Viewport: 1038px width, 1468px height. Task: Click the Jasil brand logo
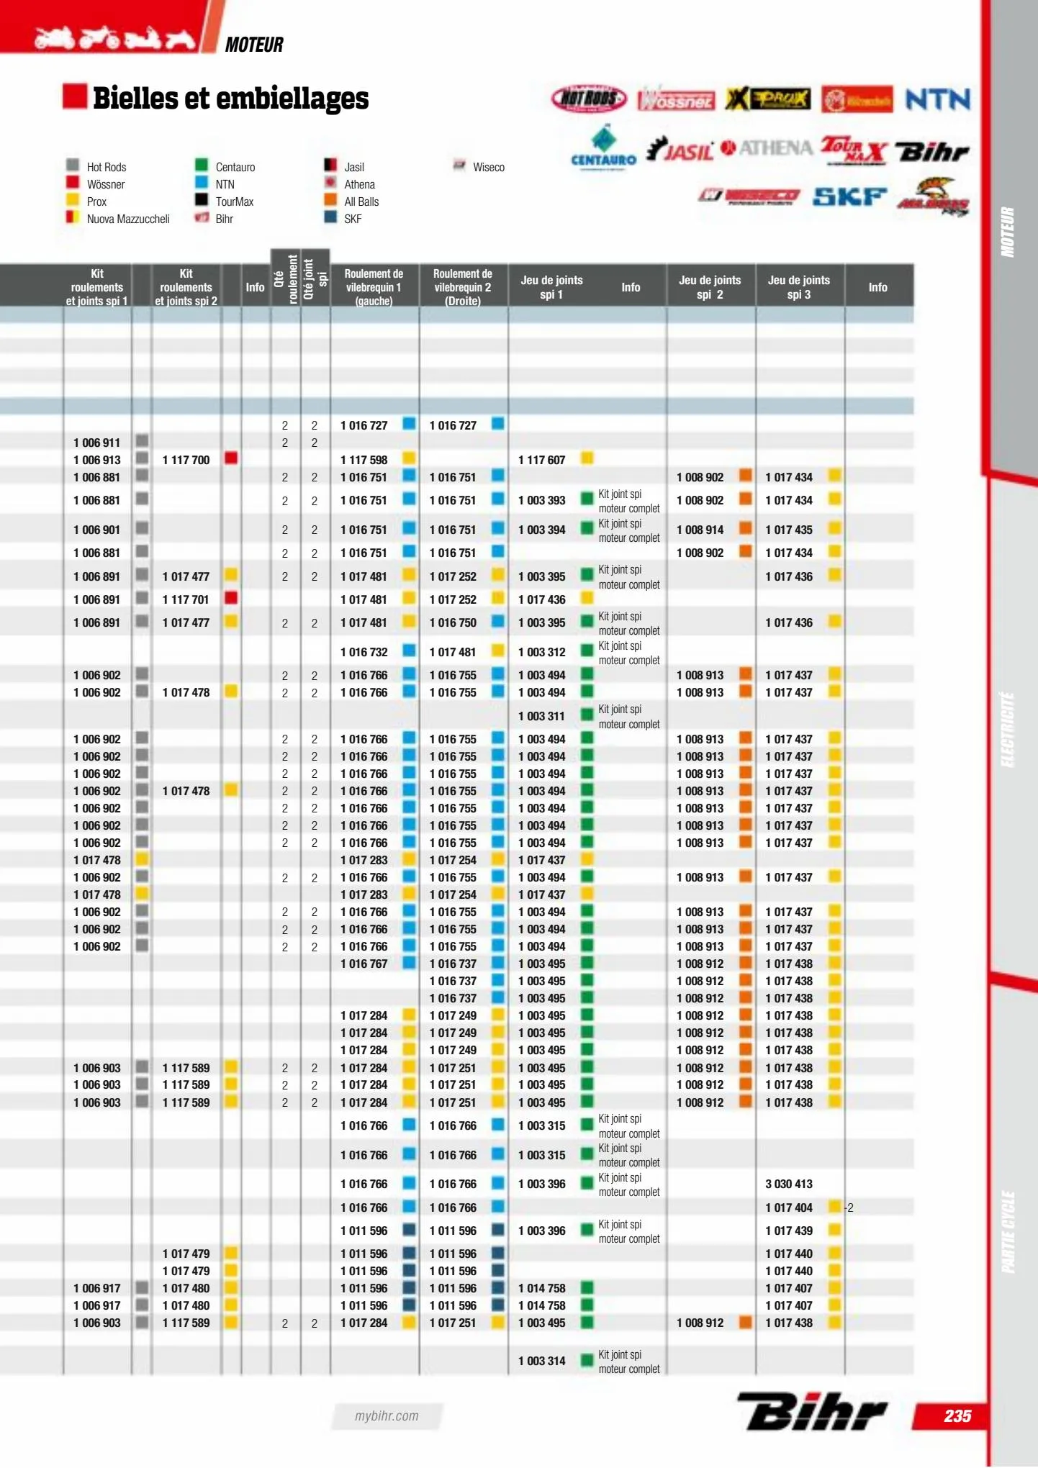pos(680,149)
